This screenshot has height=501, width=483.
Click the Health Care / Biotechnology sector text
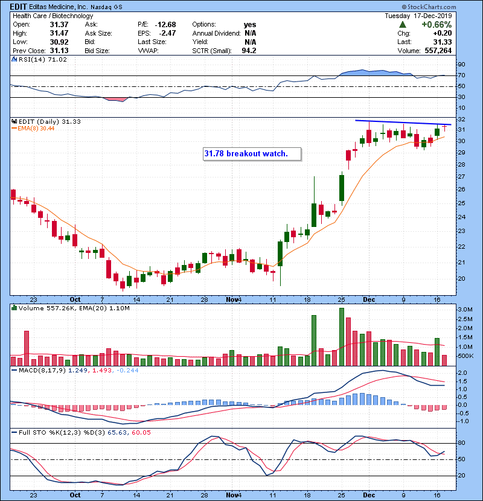[x=53, y=16]
